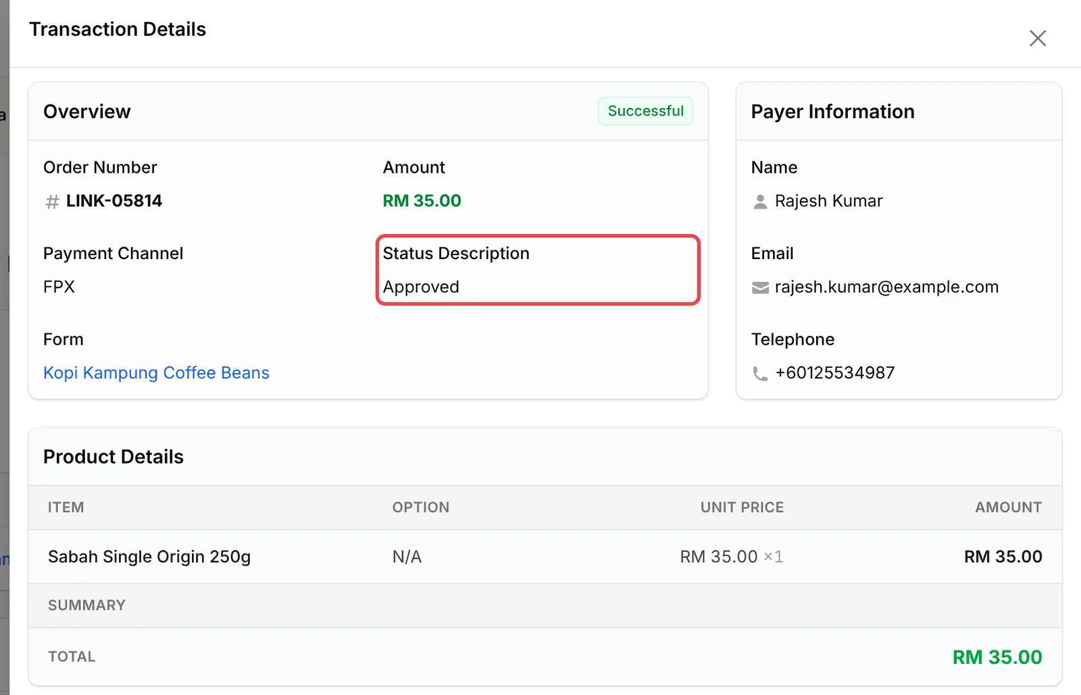Screen dimensions: 1081x695
Task: Click the payer name Rajesh Kumar
Action: (x=829, y=201)
